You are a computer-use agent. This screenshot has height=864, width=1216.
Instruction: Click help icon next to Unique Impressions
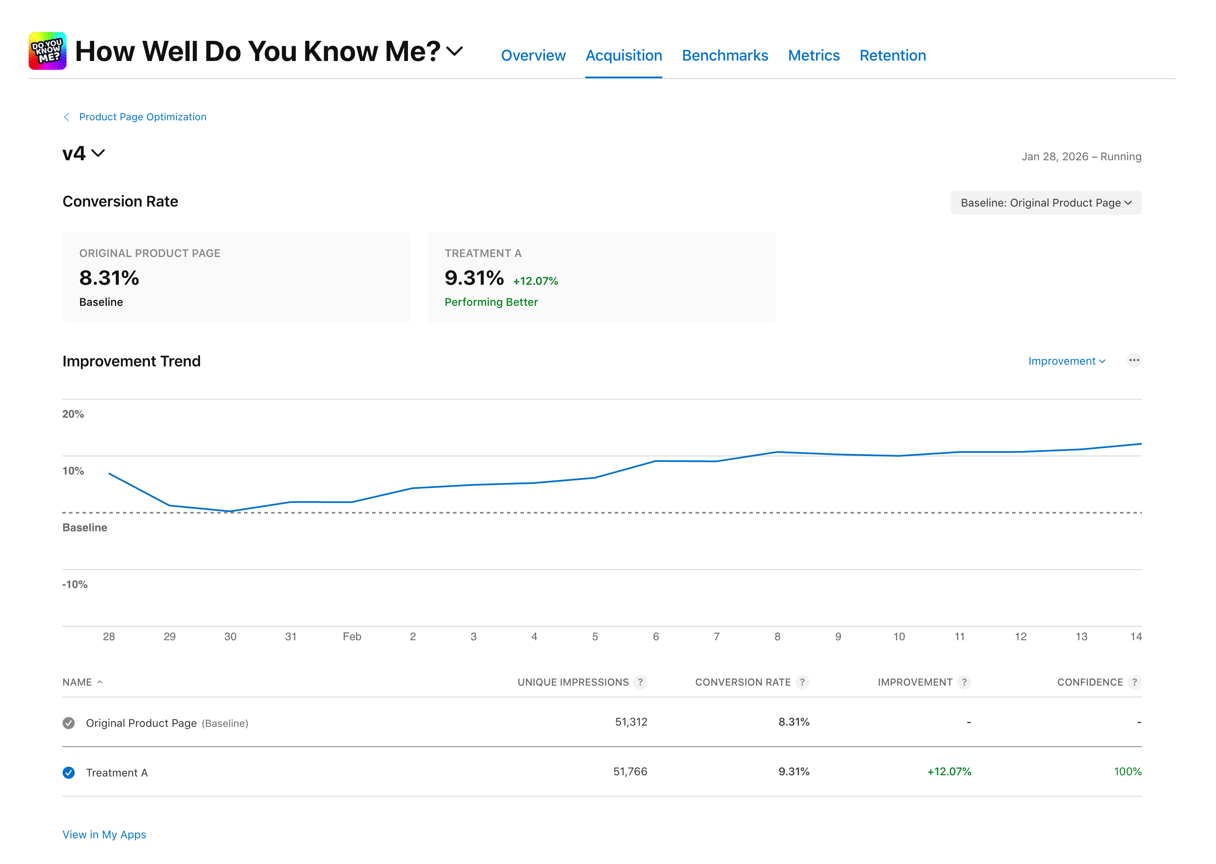[x=640, y=682]
